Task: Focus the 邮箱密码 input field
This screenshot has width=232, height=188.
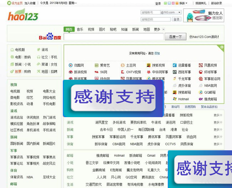Action: (156, 19)
